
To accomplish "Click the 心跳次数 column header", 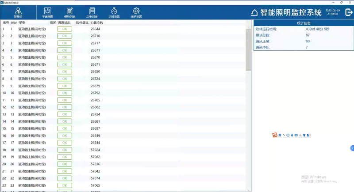I will coord(96,23).
